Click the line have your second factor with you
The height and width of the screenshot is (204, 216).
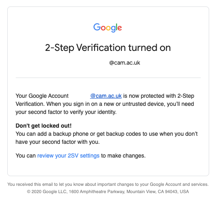pyautogui.click(x=58, y=142)
